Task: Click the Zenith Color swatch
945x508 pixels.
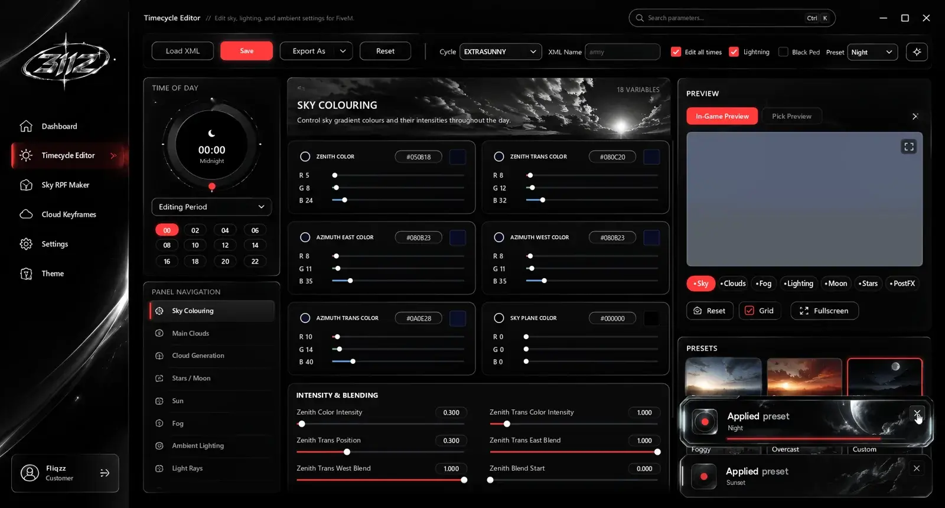Action: [x=458, y=157]
